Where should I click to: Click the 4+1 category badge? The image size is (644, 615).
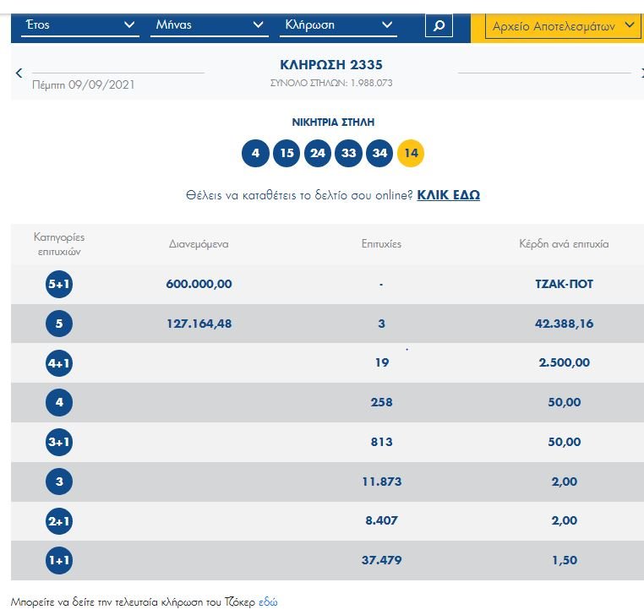(59, 363)
